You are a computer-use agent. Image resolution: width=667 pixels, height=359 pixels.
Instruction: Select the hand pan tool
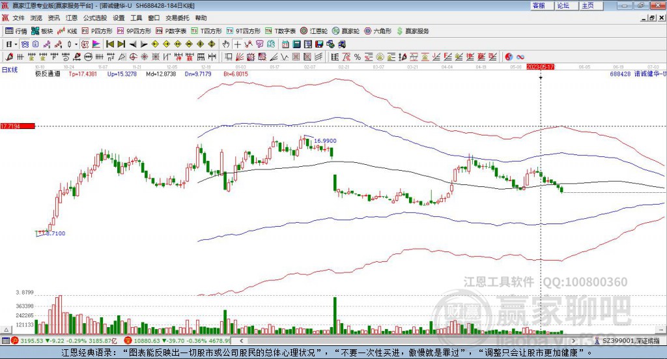tap(226, 44)
